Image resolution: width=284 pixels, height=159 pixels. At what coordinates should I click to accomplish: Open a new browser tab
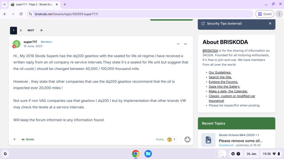65,4
